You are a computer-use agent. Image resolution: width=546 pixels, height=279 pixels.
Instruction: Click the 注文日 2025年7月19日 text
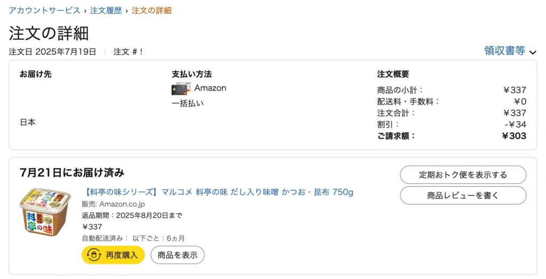pos(53,52)
